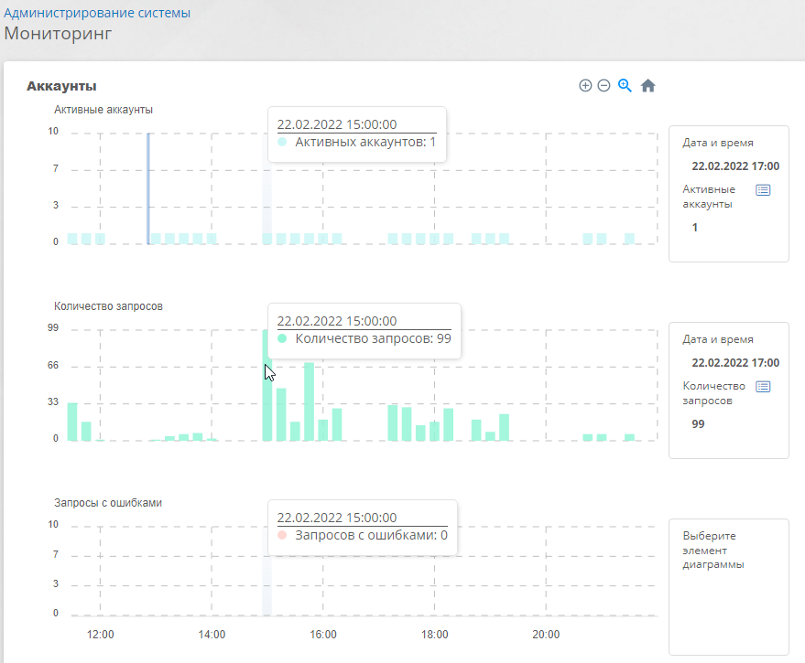This screenshot has width=805, height=663.
Task: Click the rightmost light bar in active accounts chart
Action: [630, 239]
